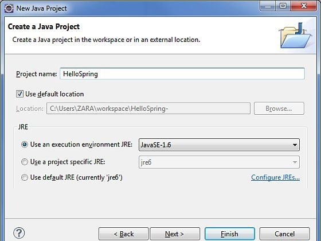Open the JavaSE-1.6 execution environment dropdown
Image resolution: width=321 pixels, height=241 pixels.
(x=219, y=145)
